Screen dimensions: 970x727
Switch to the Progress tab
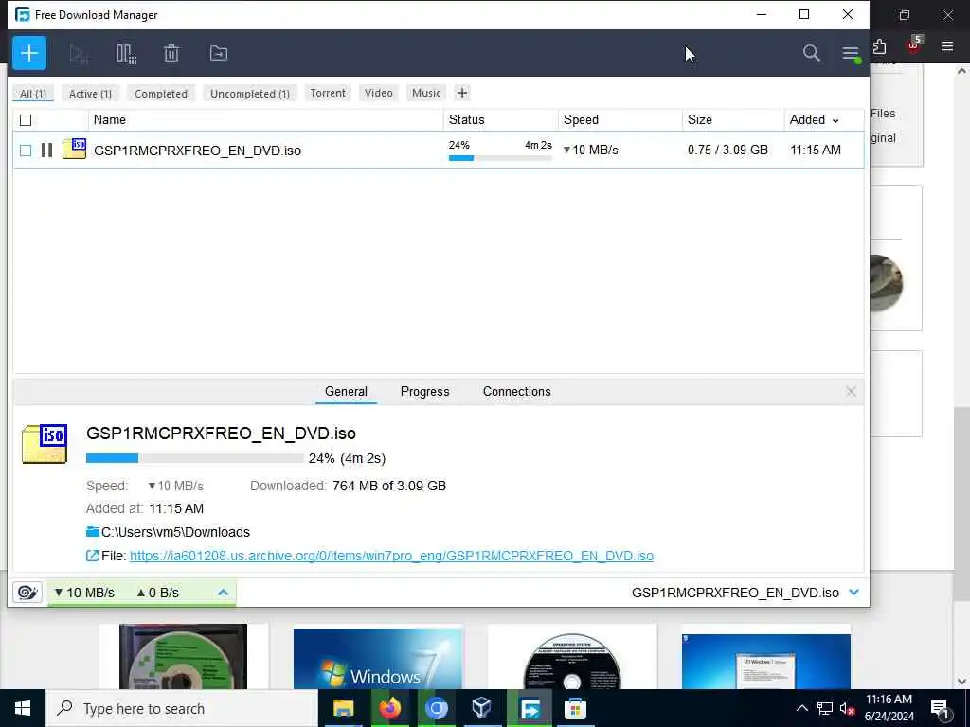[x=425, y=391]
